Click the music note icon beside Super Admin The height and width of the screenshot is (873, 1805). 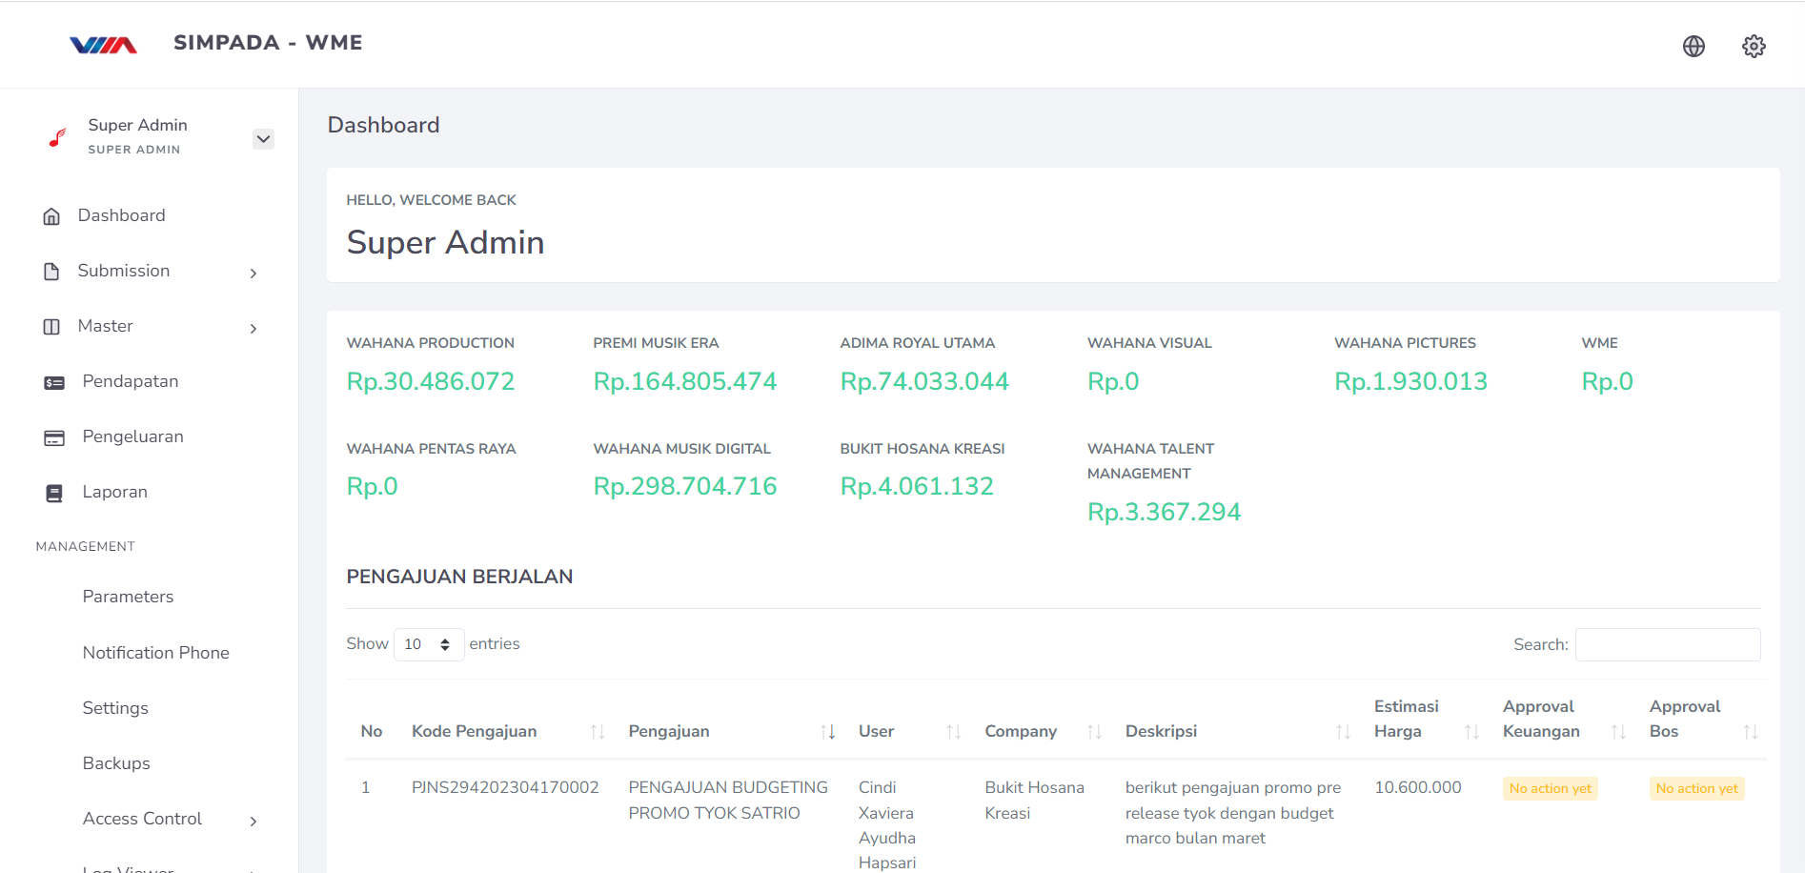click(57, 136)
